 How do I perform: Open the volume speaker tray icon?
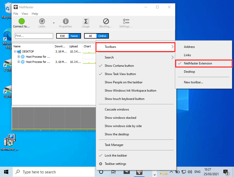point(190,172)
